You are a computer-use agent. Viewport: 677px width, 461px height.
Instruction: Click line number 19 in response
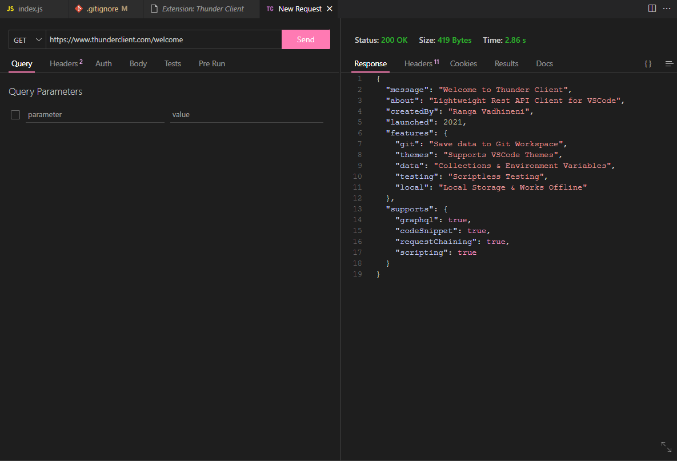click(x=358, y=274)
